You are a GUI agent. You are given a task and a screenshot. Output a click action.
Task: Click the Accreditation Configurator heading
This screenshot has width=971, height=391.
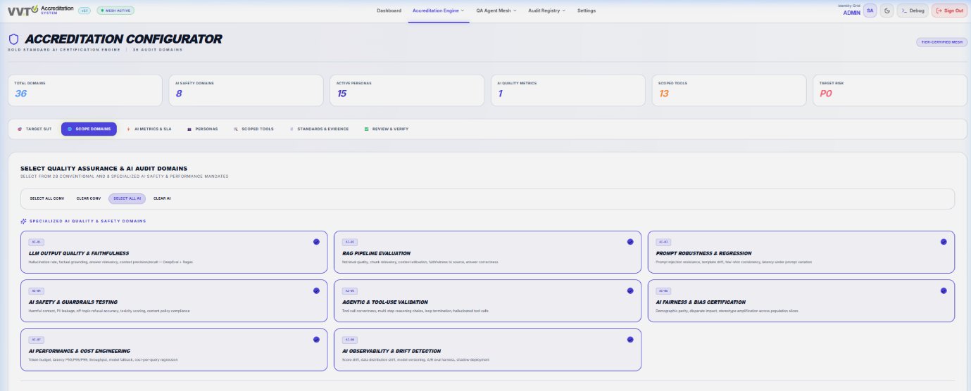[x=123, y=39]
